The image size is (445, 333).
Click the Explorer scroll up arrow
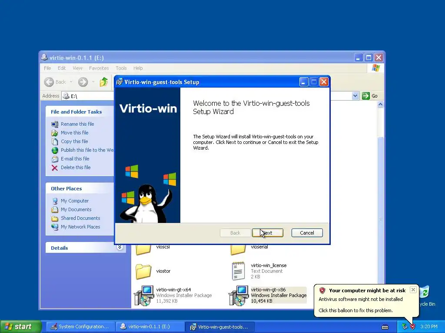[380, 104]
